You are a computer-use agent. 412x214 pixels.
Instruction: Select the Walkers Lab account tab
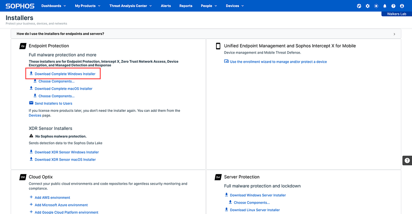(x=396, y=14)
